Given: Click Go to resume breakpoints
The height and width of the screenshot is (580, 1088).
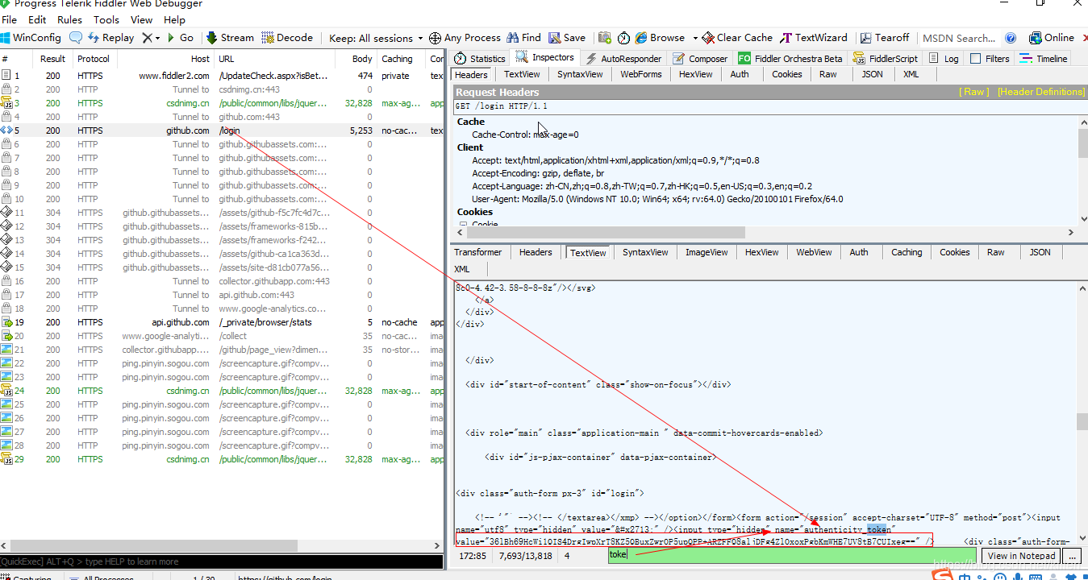Looking at the screenshot, I should [x=181, y=38].
